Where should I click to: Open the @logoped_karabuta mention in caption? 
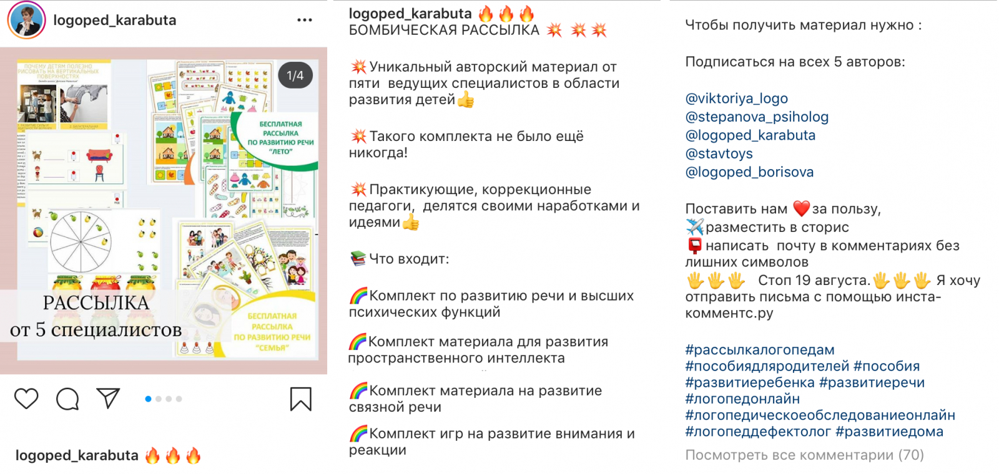click(750, 135)
